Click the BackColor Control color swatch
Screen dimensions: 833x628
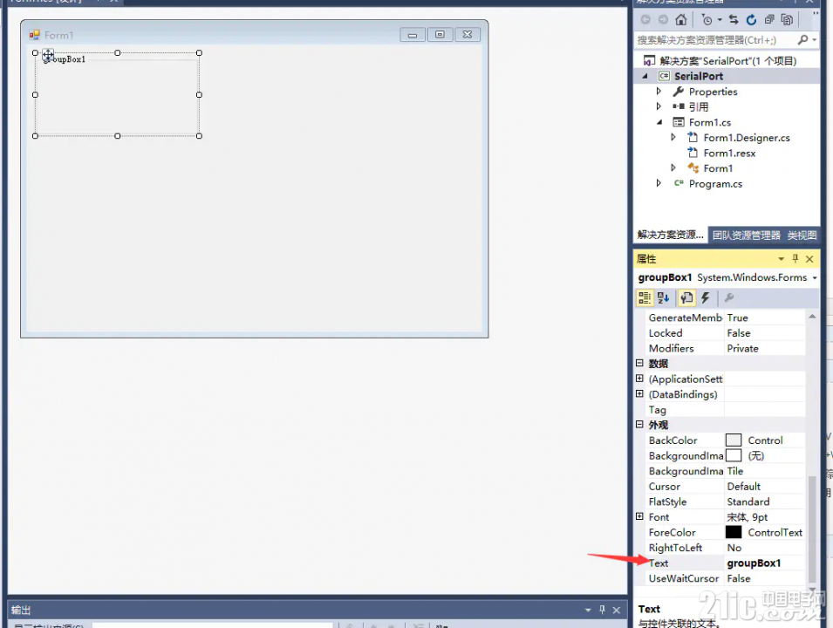733,440
